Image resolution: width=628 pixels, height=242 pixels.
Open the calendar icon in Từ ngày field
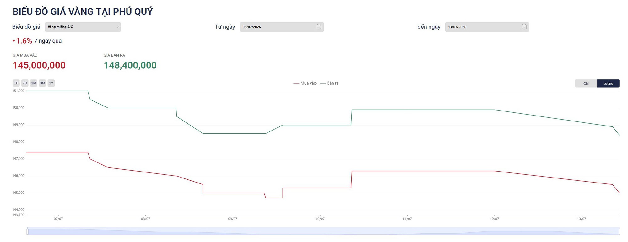tap(319, 27)
